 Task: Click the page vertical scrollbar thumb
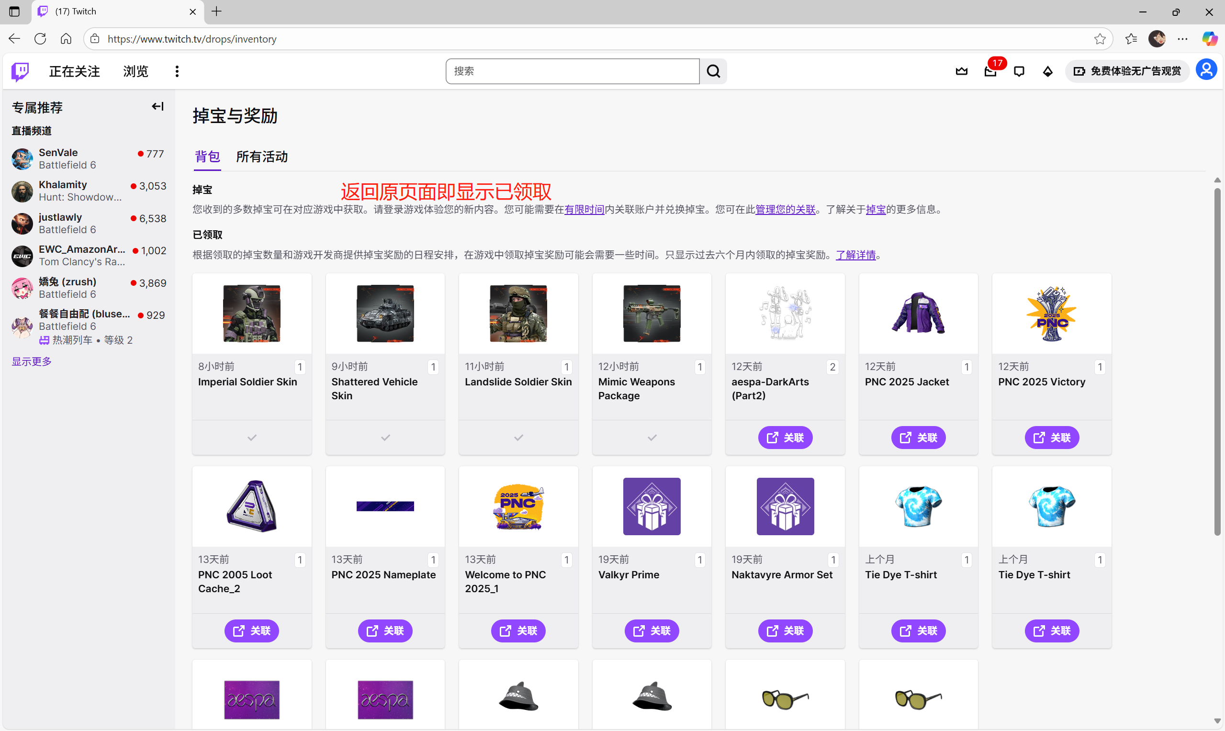pyautogui.click(x=1217, y=361)
